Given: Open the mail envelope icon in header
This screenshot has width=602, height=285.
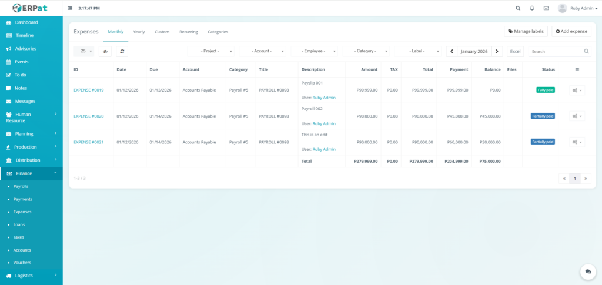Looking at the screenshot, I should pos(546,8).
